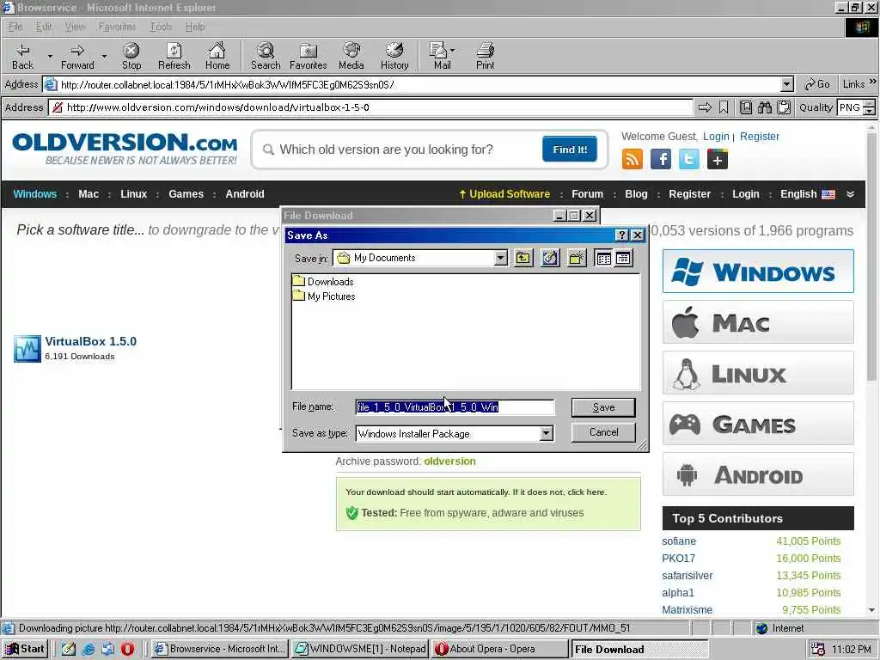880x660 pixels.
Task: Open the Forum nav link
Action: pos(587,194)
